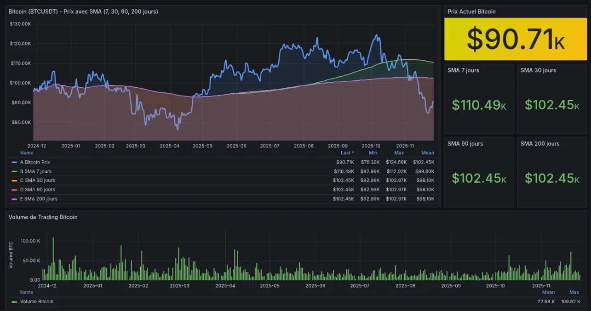Click the $90.71K Last cell of Bitcoin Prix row
The image size is (591, 311).
345,162
